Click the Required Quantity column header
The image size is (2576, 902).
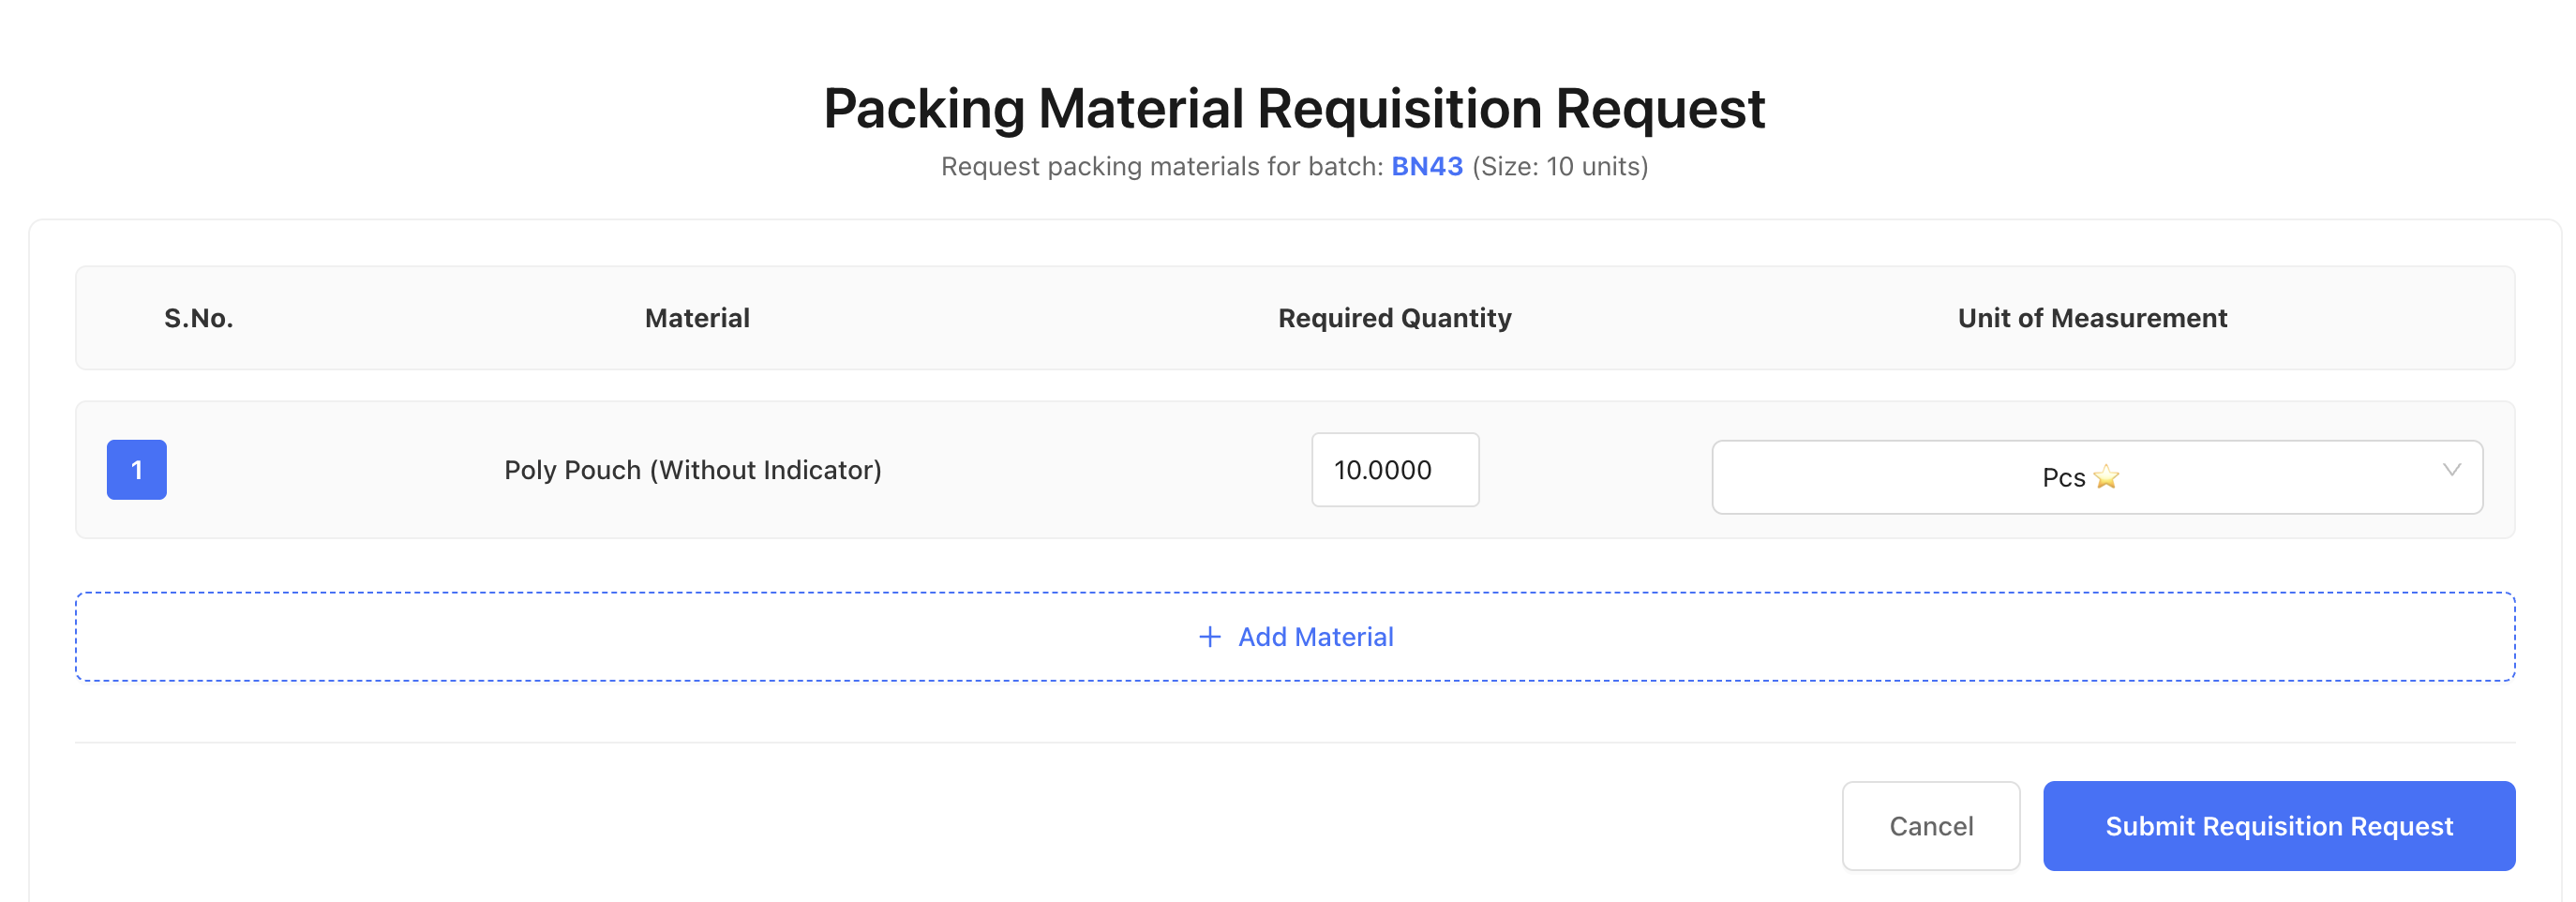1393,317
